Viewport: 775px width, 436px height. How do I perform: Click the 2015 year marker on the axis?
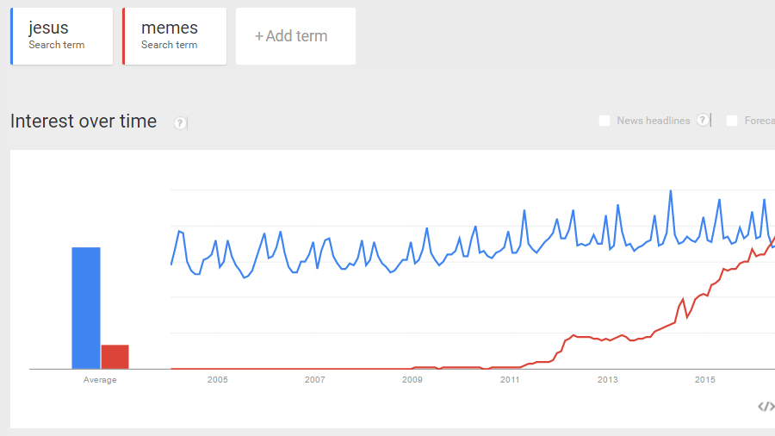click(x=705, y=380)
